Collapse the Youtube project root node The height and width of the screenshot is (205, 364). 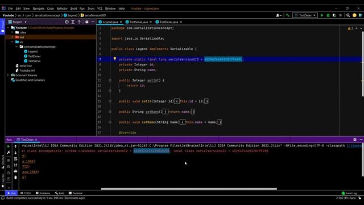9,28
